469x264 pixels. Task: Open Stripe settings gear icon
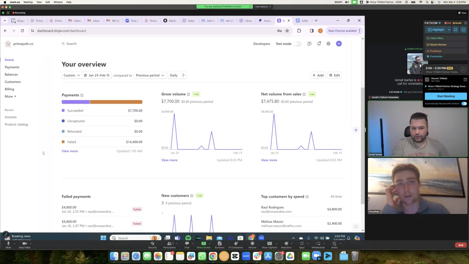(x=328, y=44)
